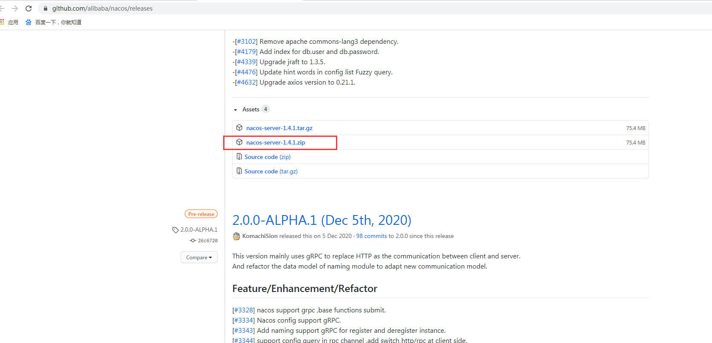Click the Feature/Enhancement/Refactor heading
This screenshot has height=343, width=712.
305,289
